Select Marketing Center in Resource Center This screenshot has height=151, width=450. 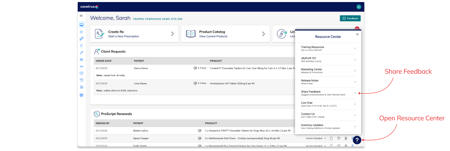click(x=328, y=71)
